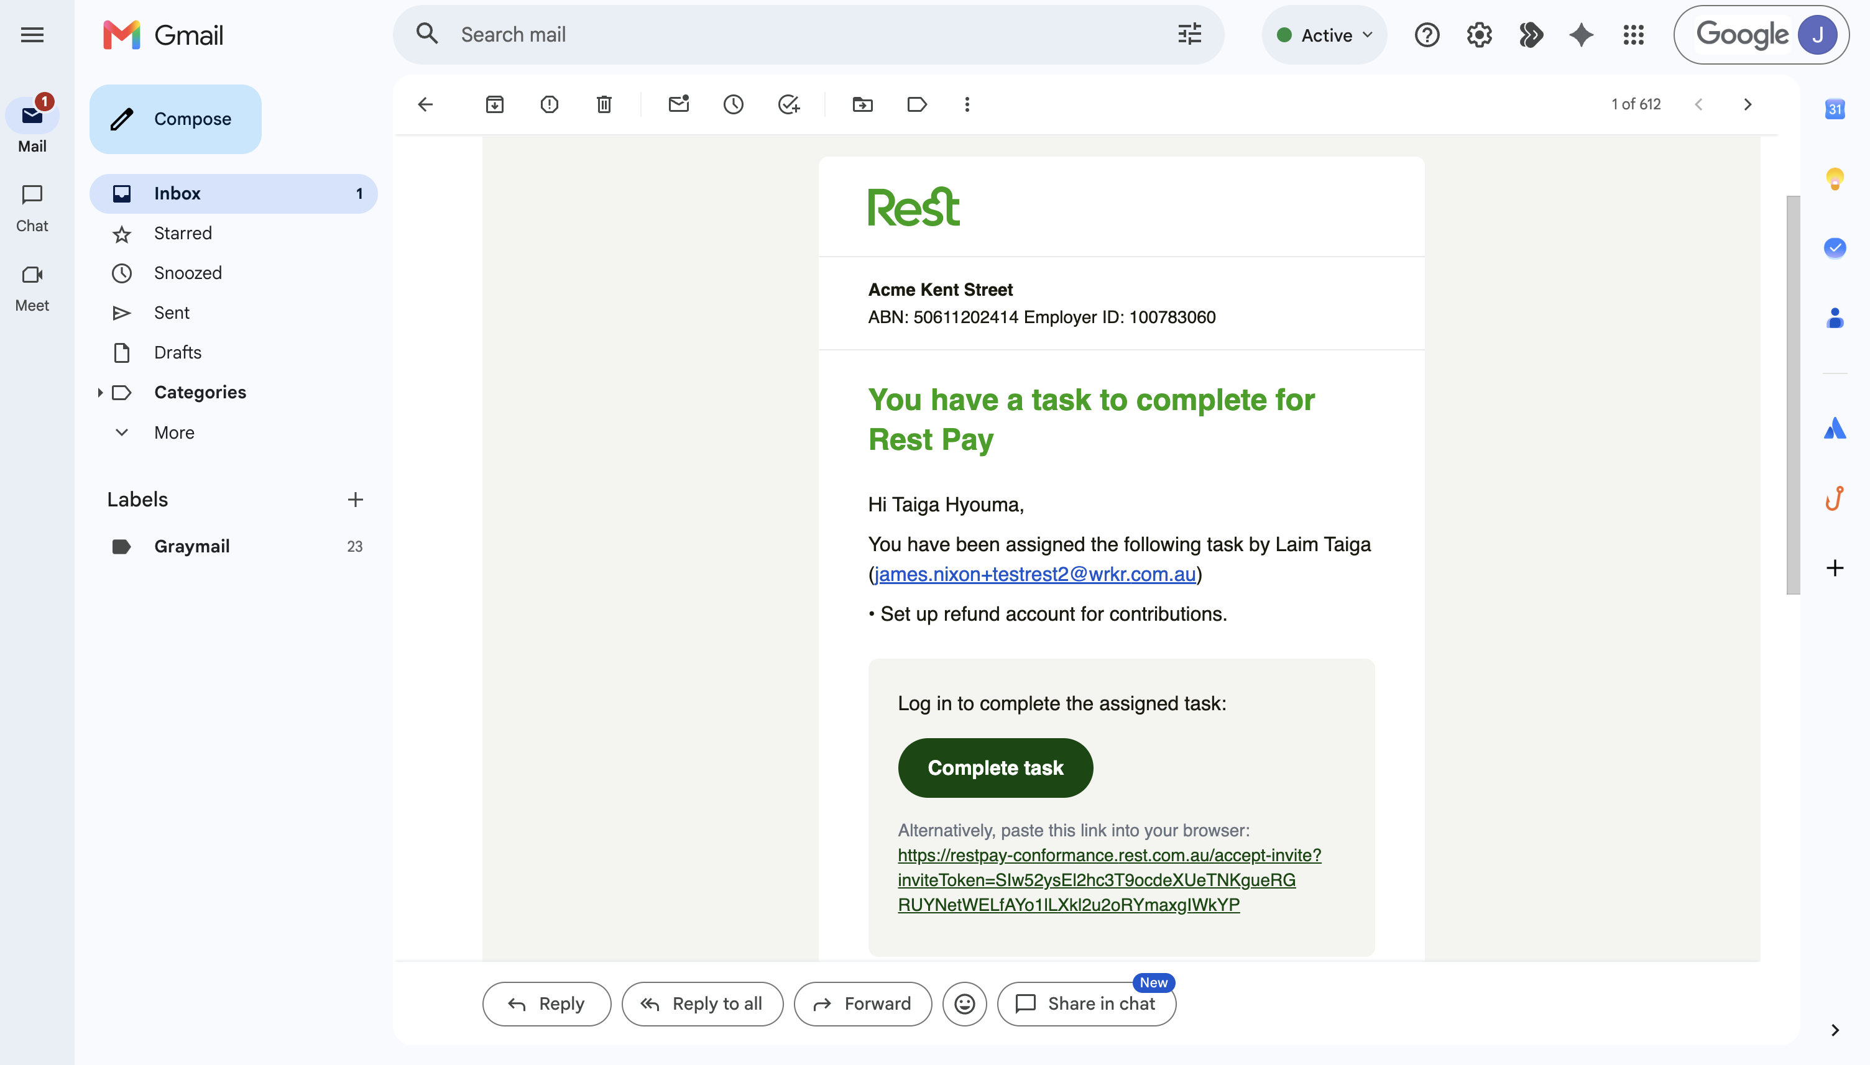The width and height of the screenshot is (1870, 1065).
Task: Expand the Categories section
Action: tap(99, 393)
